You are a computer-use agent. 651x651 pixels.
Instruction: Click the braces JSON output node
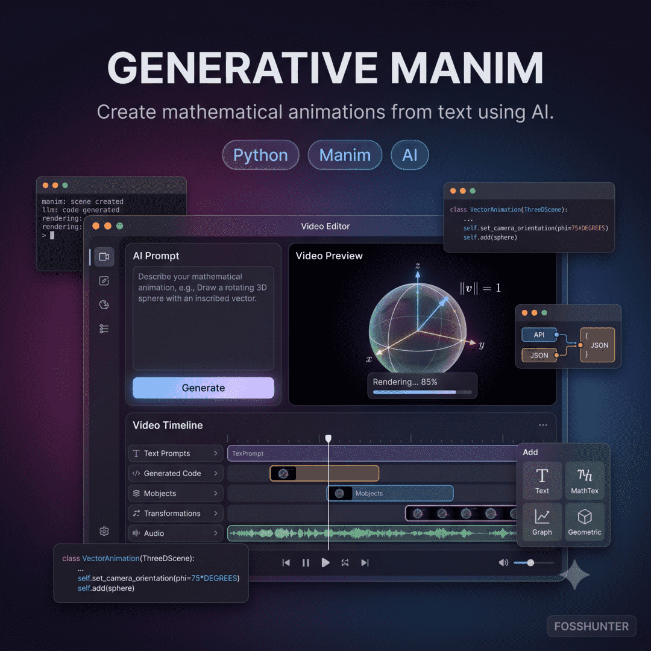(597, 345)
